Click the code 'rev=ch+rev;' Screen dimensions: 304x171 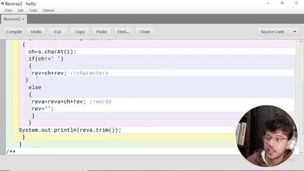click(x=49, y=73)
